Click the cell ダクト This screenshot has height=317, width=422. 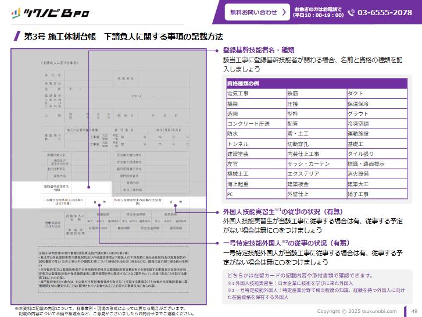click(377, 94)
